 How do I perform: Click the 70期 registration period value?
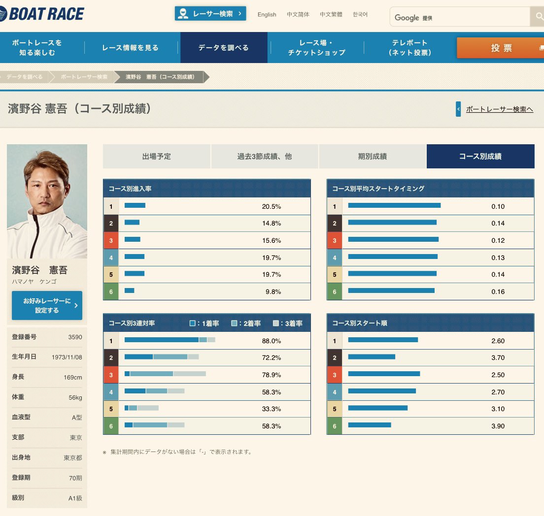tap(75, 478)
